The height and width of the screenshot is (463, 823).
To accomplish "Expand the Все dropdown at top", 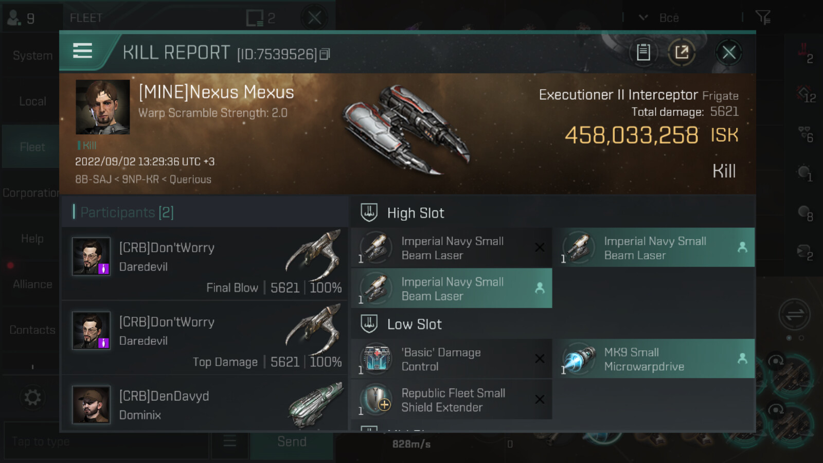I will pos(659,18).
